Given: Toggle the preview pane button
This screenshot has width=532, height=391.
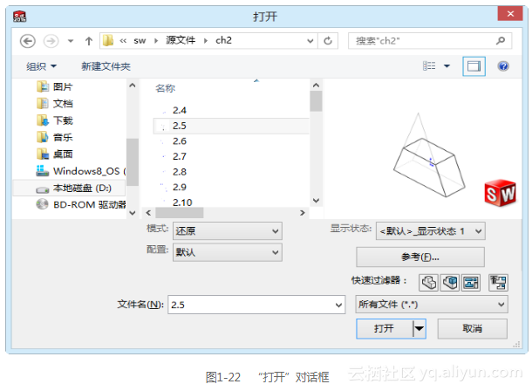Looking at the screenshot, I should click(474, 66).
